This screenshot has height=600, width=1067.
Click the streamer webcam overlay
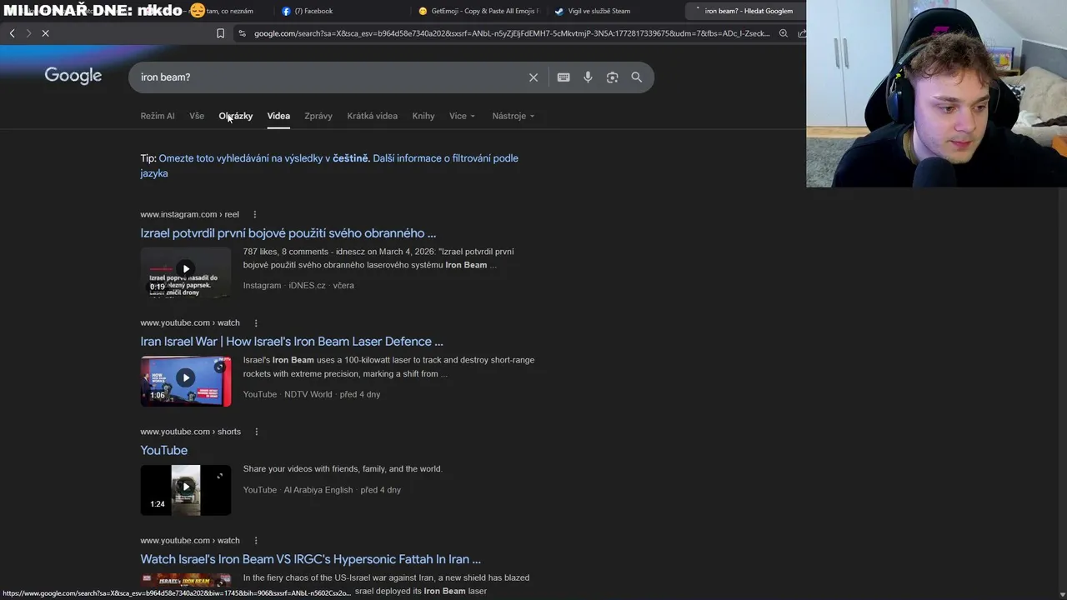pos(936,93)
